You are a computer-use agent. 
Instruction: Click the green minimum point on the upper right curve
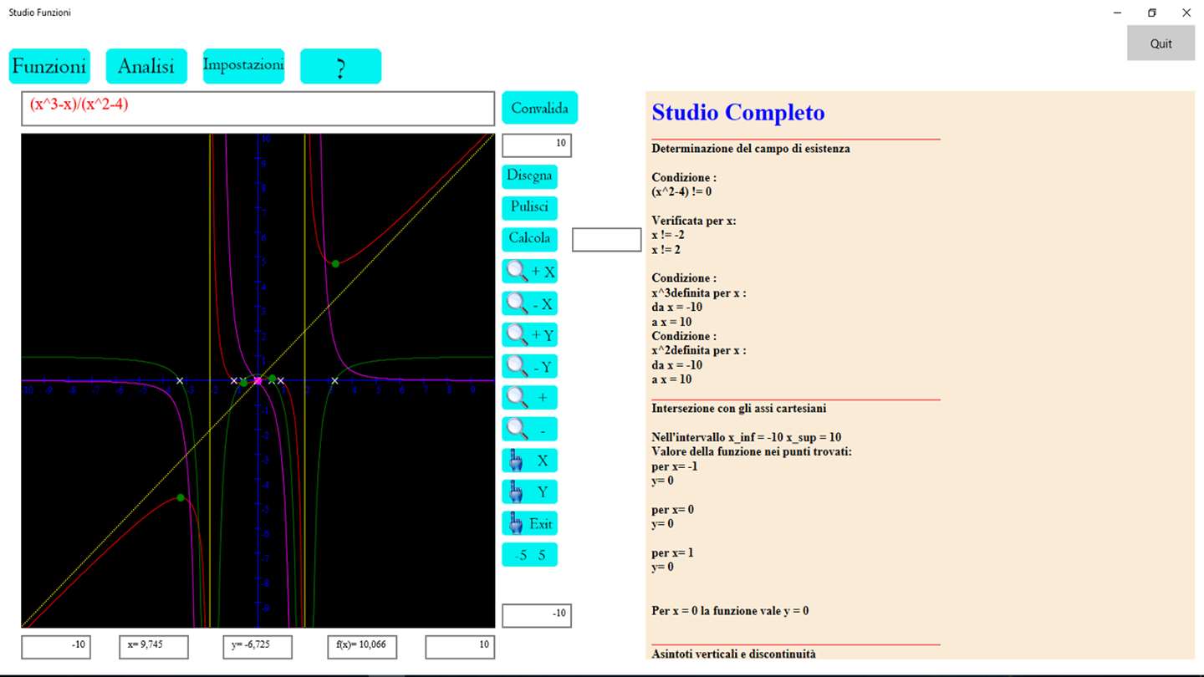pos(335,263)
